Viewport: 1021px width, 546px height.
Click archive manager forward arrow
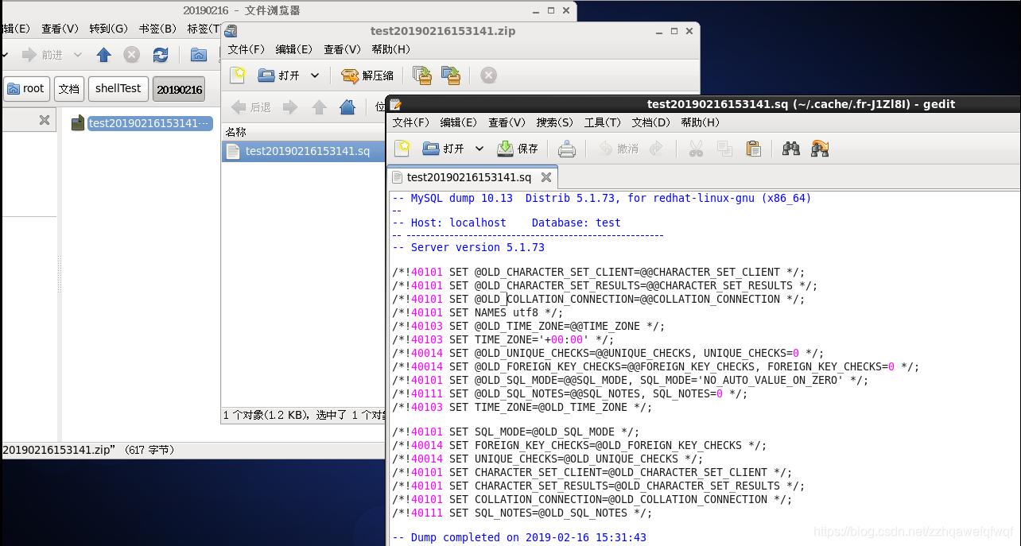coord(290,107)
